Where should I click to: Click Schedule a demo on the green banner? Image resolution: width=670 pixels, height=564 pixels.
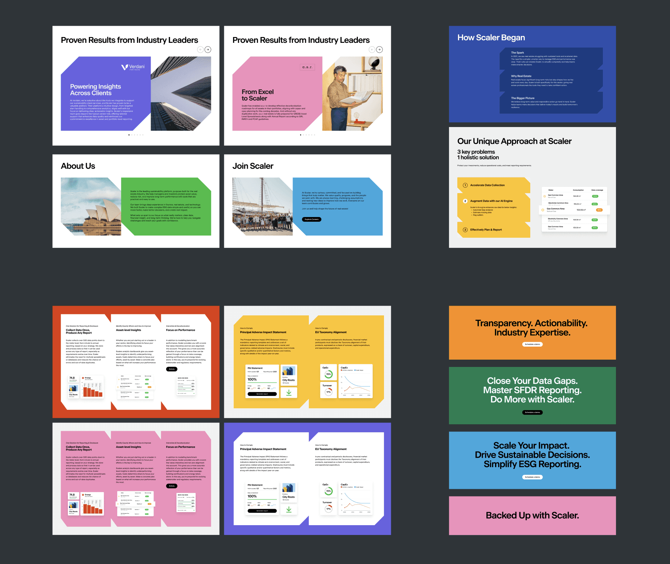click(532, 412)
